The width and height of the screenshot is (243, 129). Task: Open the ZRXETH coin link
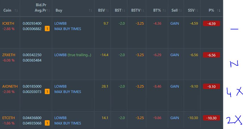[x=9, y=55]
